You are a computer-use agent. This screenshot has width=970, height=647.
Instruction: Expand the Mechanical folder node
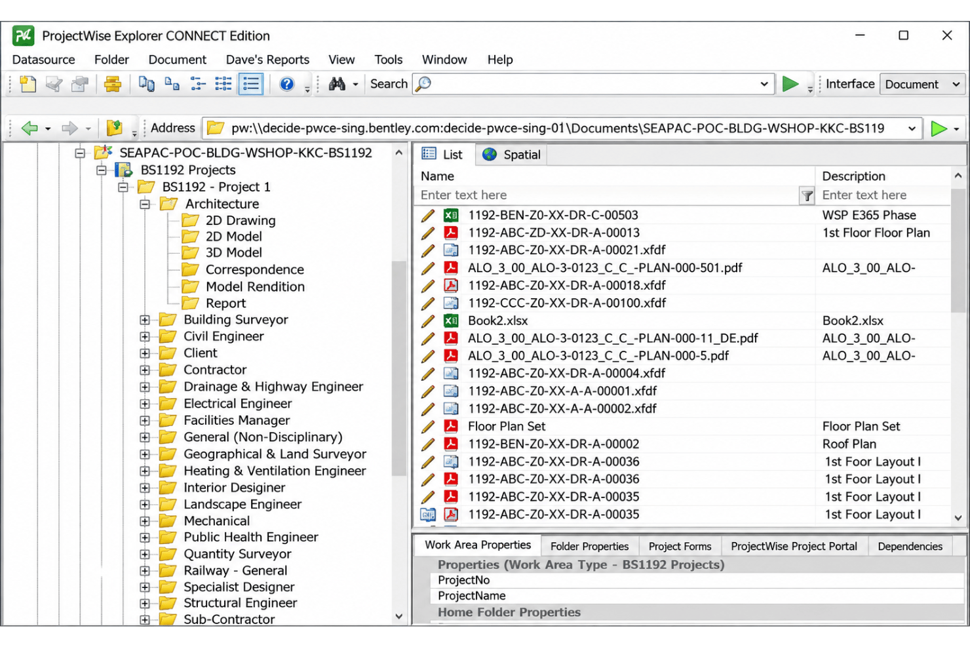pos(145,521)
